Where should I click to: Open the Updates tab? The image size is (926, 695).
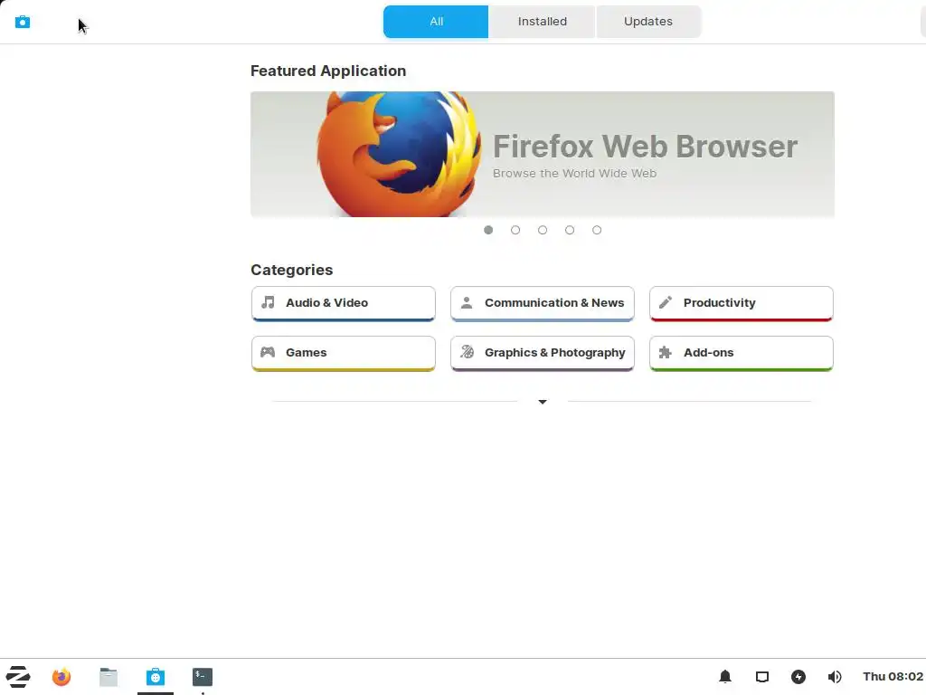(x=647, y=22)
